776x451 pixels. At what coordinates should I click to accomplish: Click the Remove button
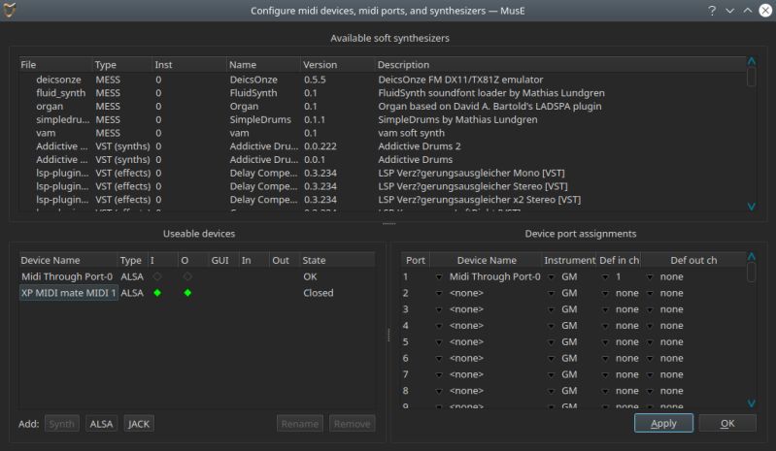(x=352, y=424)
